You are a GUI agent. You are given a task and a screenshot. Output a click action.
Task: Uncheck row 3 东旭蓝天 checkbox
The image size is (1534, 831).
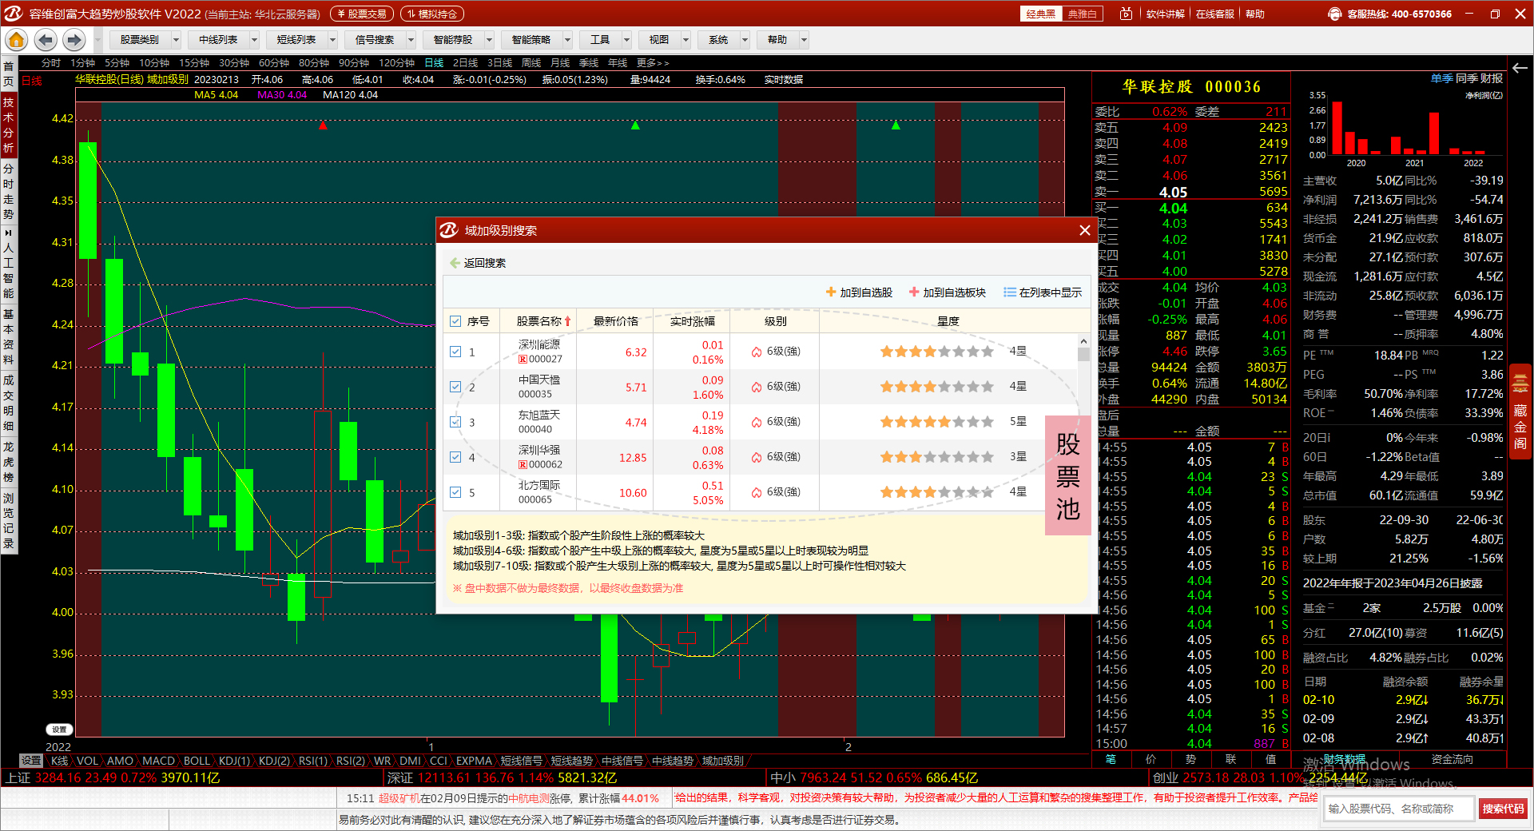click(x=455, y=422)
